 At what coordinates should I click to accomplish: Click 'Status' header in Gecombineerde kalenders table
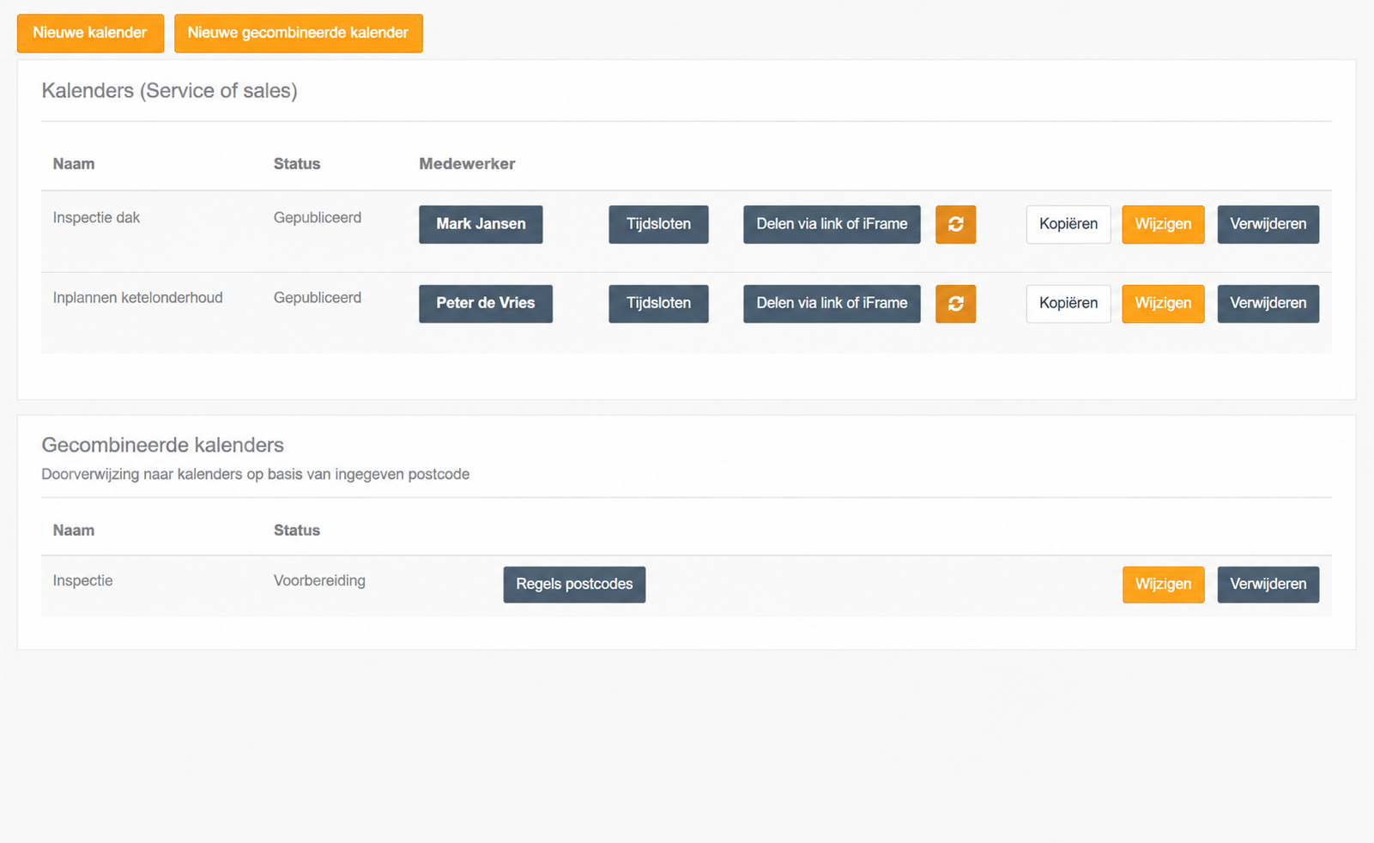(x=297, y=531)
